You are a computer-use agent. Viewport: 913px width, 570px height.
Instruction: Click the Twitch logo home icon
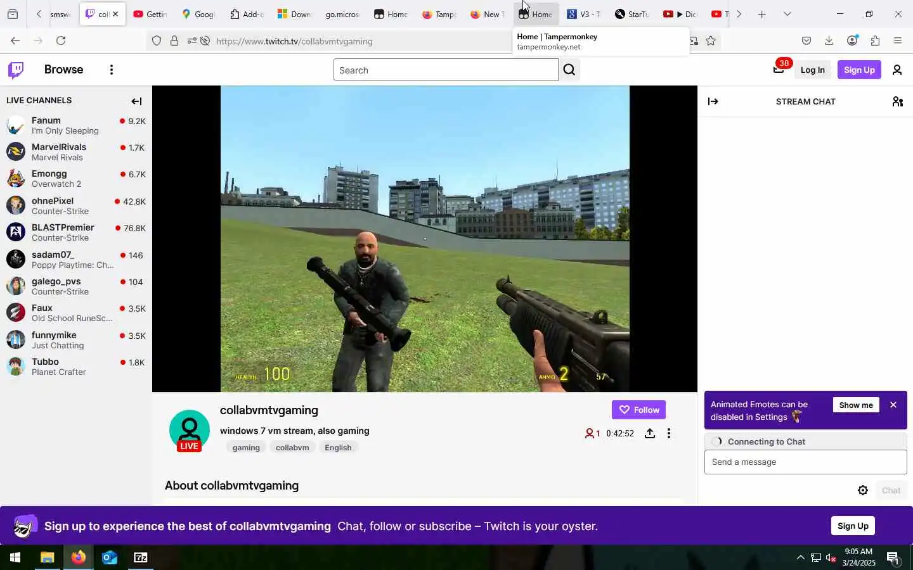(x=16, y=70)
